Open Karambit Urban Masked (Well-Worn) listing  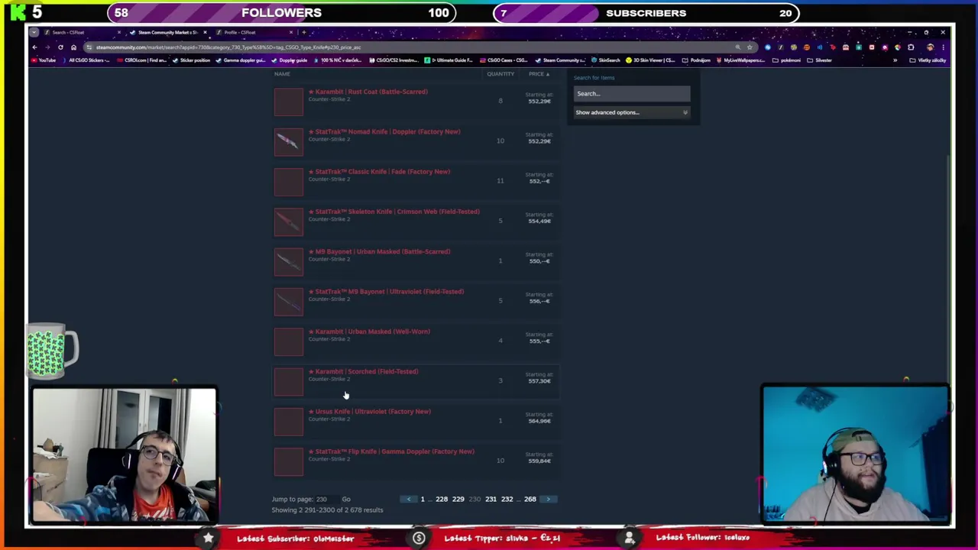tap(372, 332)
